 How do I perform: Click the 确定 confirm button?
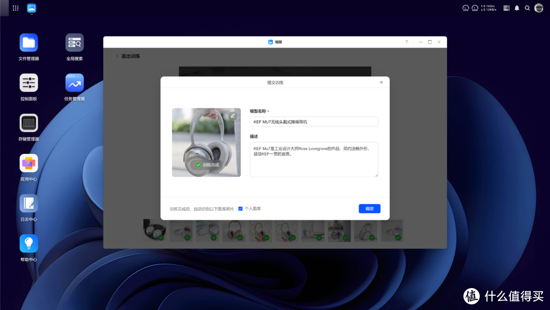point(369,209)
